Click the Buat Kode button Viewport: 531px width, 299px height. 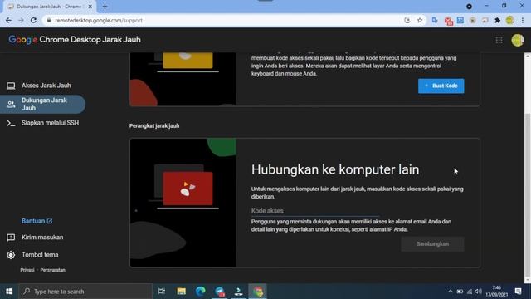(x=441, y=86)
